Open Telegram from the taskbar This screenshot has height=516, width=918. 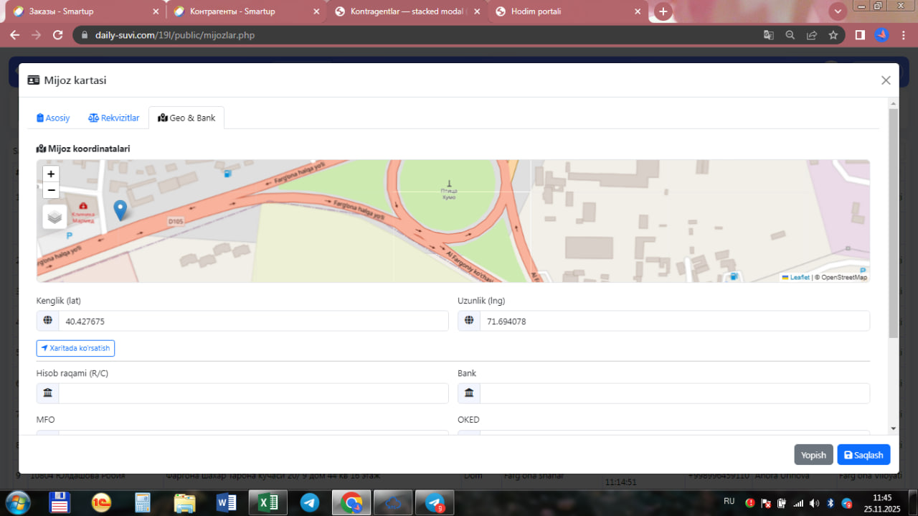tap(310, 503)
